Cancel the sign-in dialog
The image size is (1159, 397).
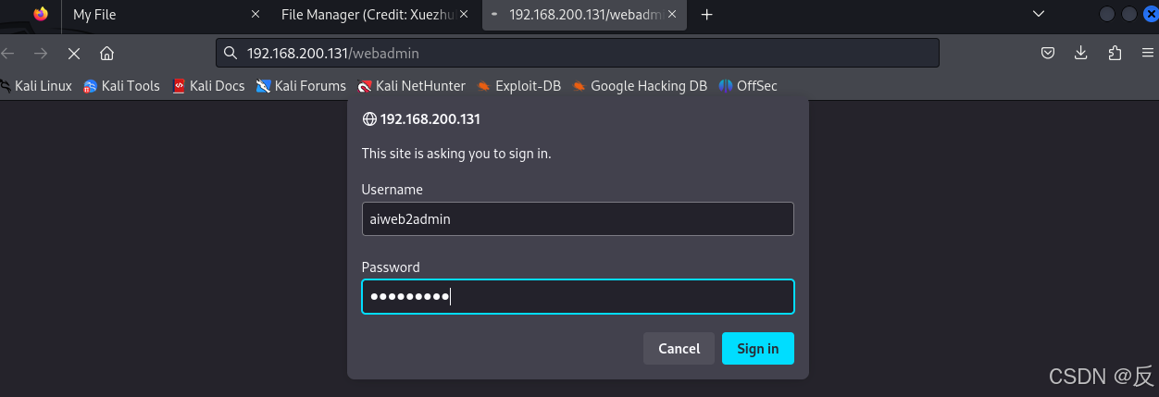pyautogui.click(x=679, y=348)
